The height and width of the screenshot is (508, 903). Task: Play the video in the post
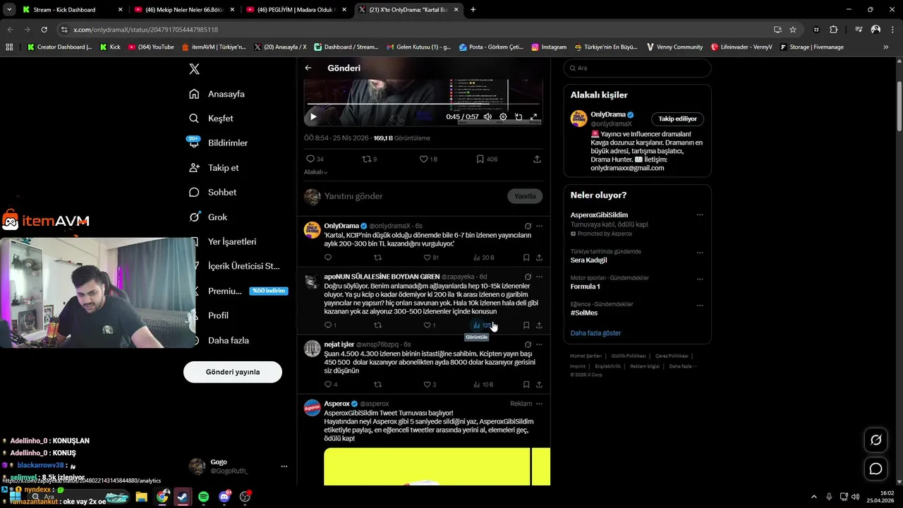click(x=313, y=117)
